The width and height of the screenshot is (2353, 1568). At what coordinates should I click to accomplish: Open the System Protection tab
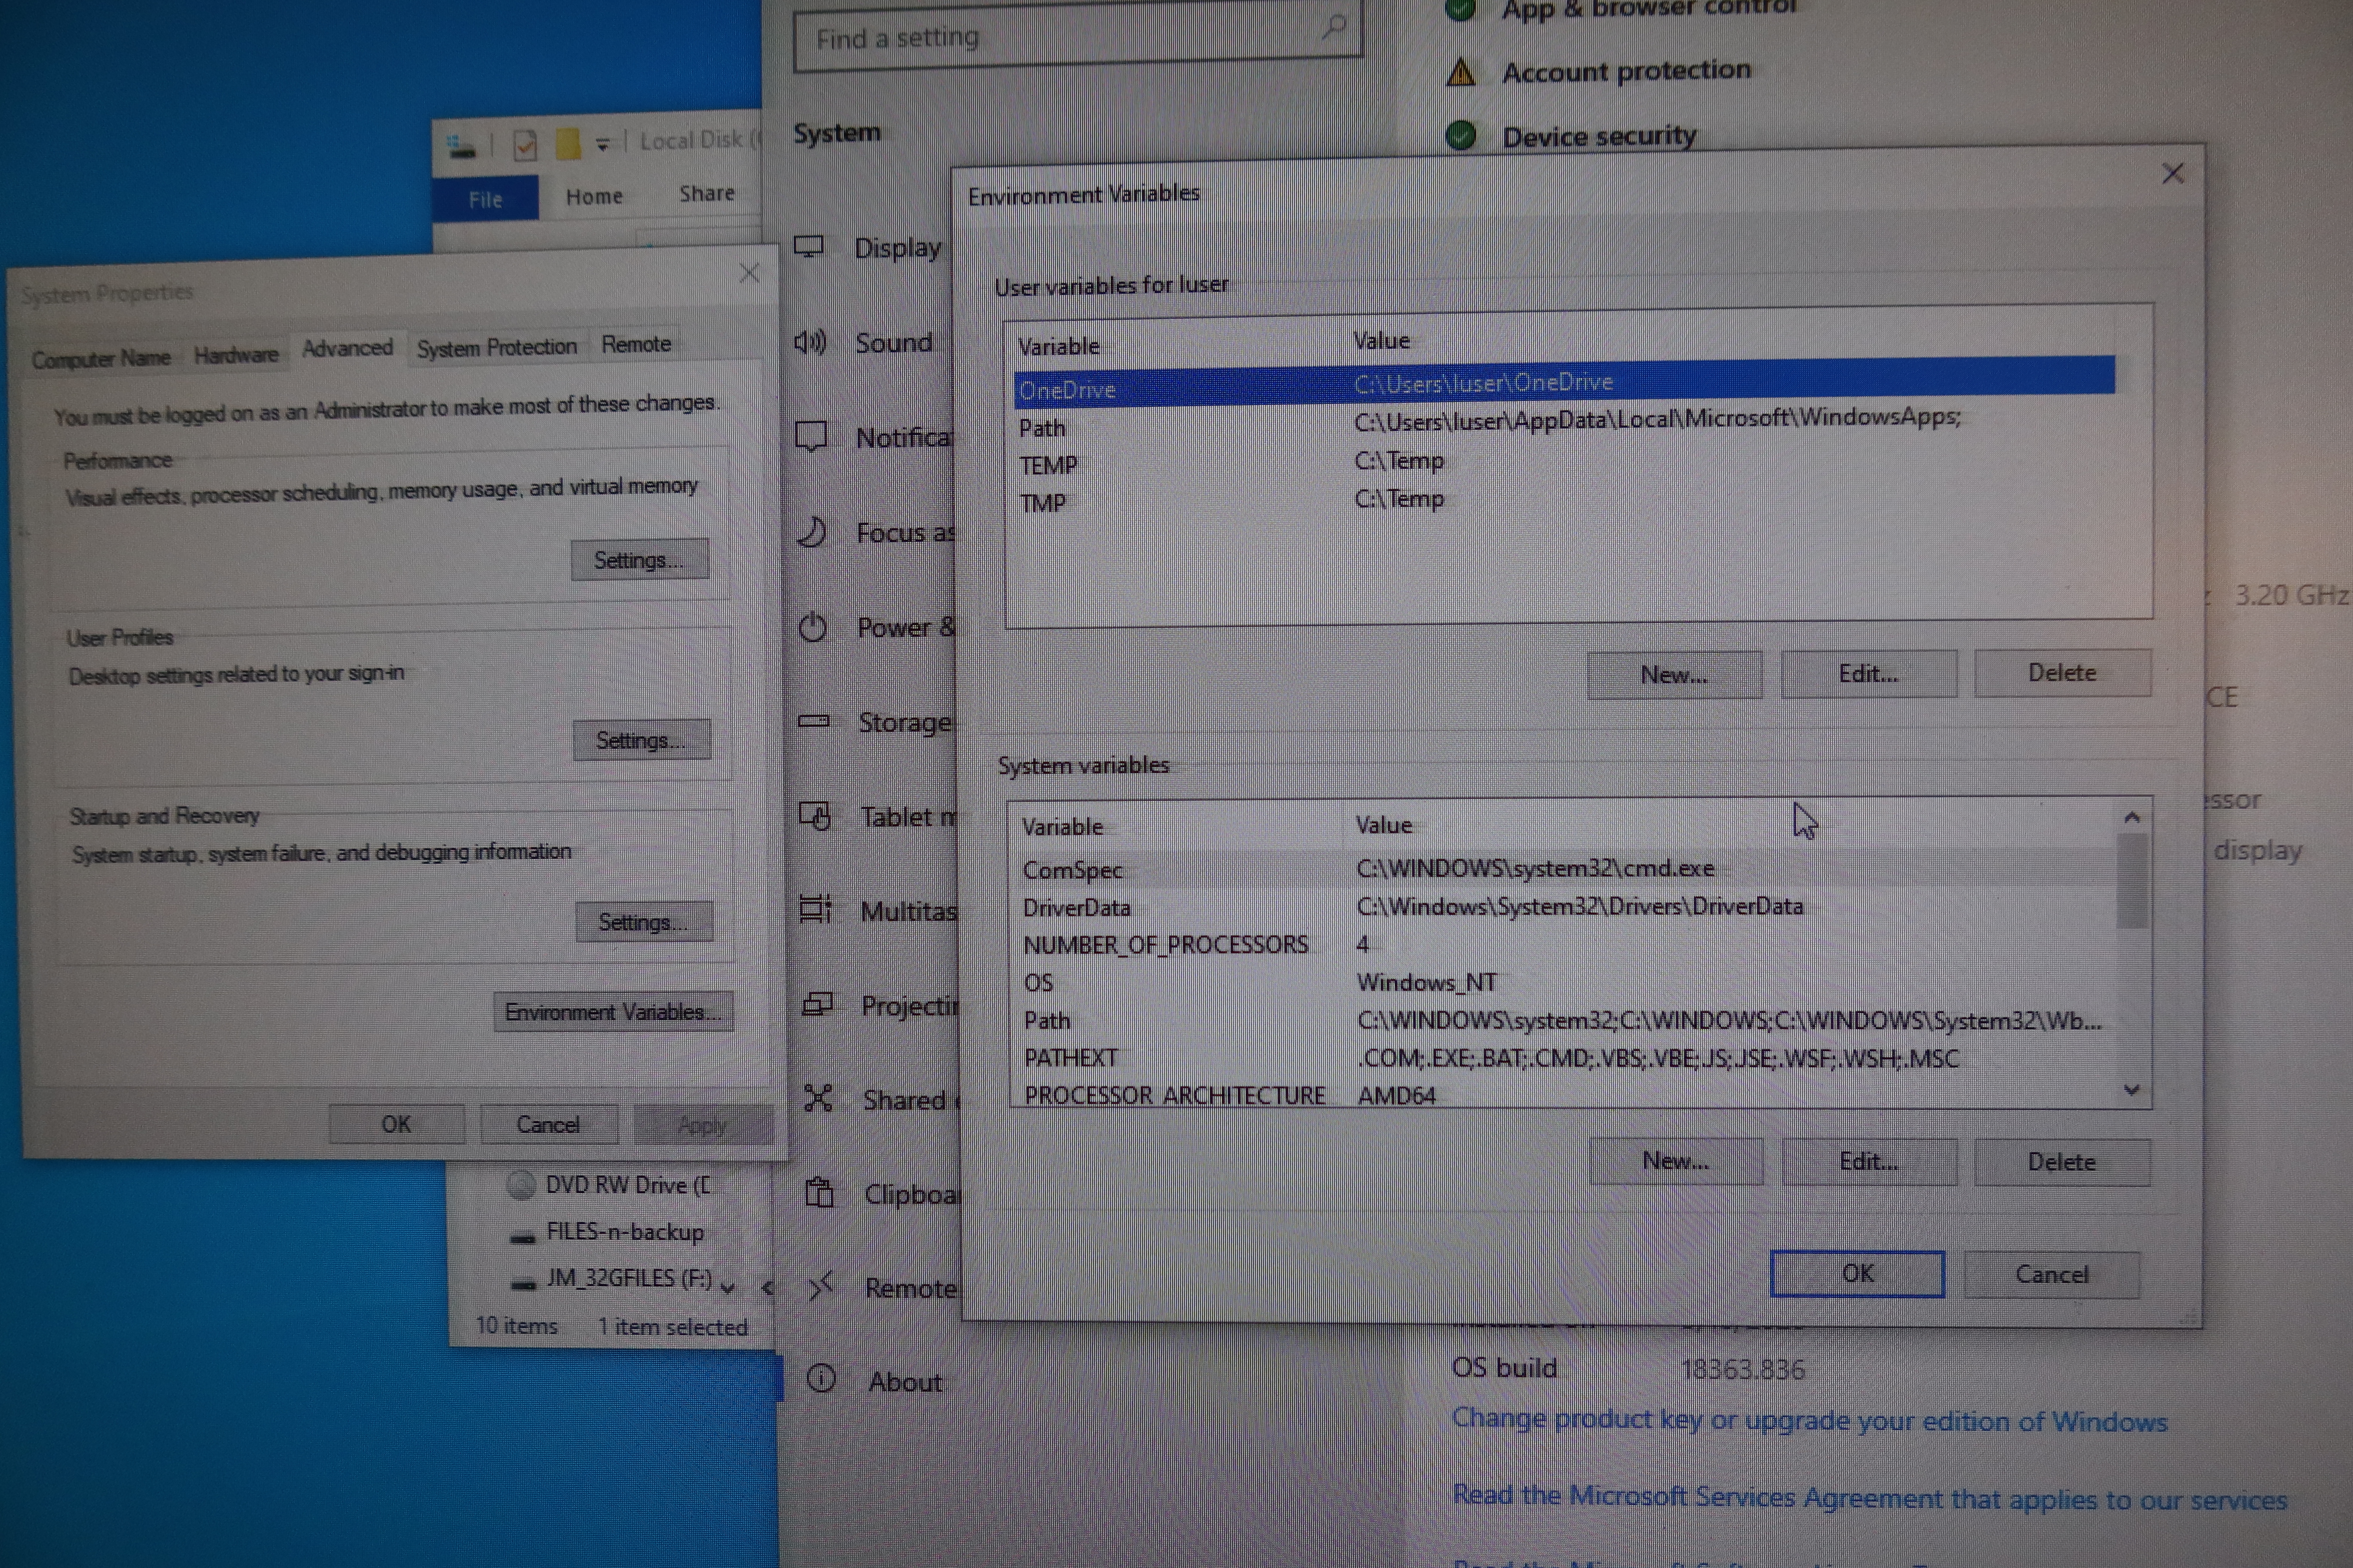[x=496, y=348]
